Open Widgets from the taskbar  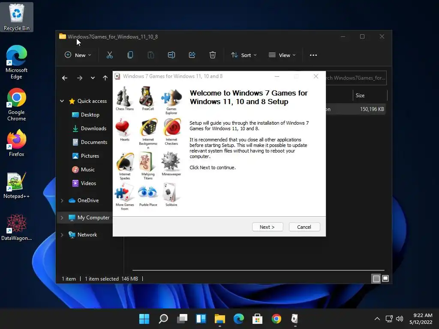coord(201,319)
